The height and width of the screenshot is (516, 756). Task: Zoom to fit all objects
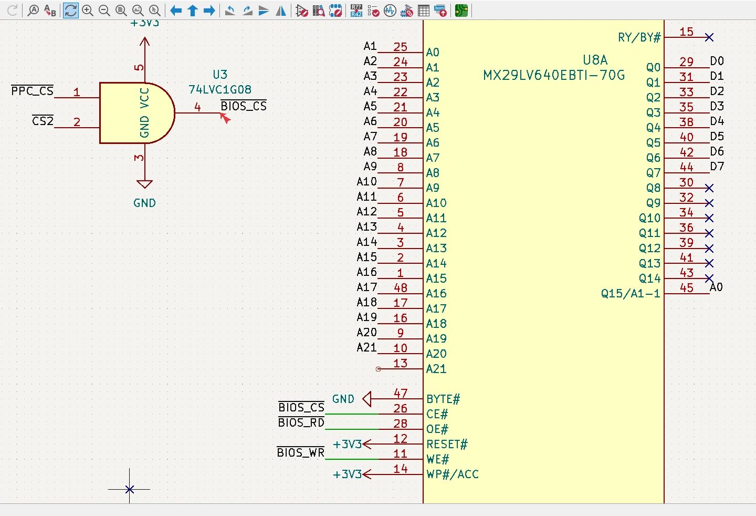point(138,11)
